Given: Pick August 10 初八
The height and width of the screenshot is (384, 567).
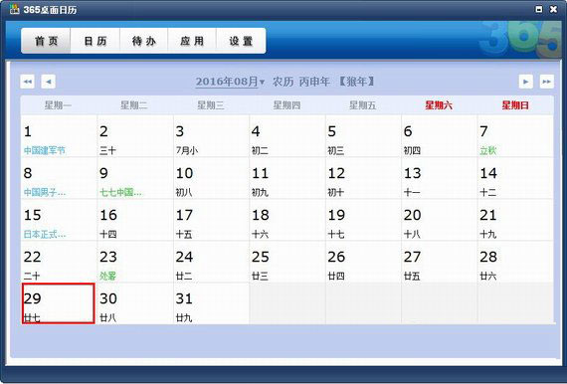Looking at the screenshot, I should [211, 178].
